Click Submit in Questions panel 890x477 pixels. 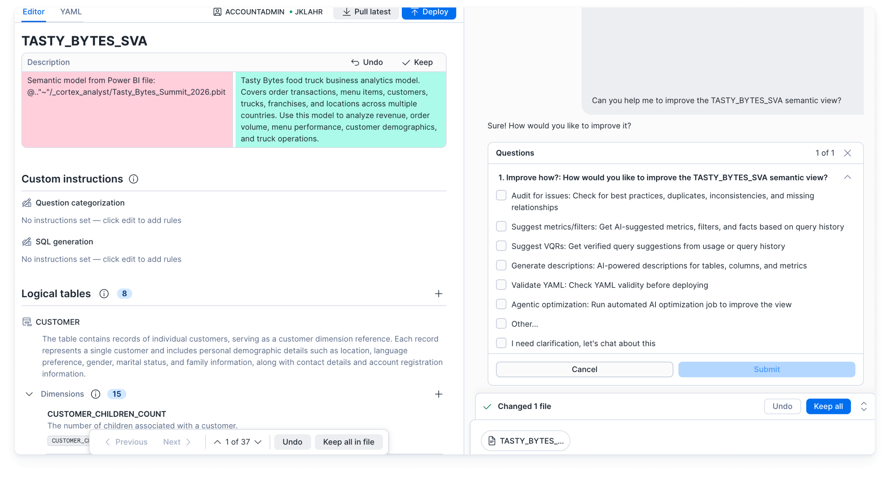tap(767, 369)
